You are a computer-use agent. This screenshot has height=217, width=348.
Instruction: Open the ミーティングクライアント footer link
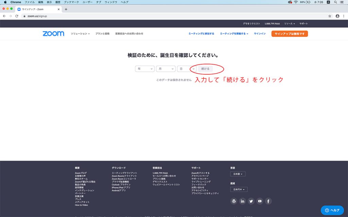pos(124,173)
